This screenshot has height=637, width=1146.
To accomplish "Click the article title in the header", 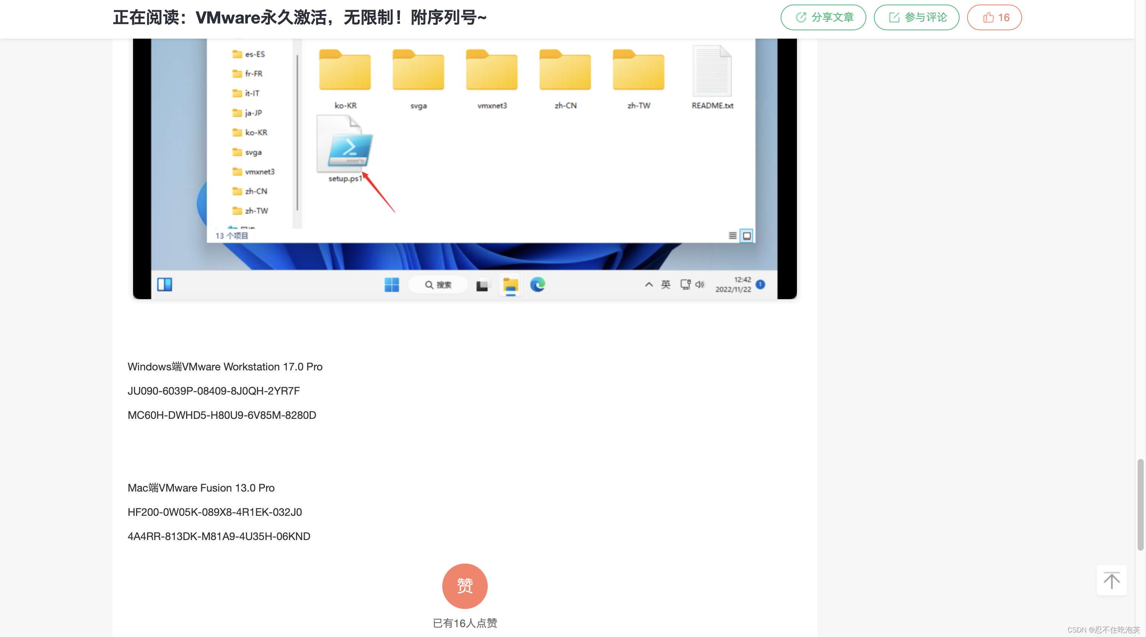I will coord(299,18).
